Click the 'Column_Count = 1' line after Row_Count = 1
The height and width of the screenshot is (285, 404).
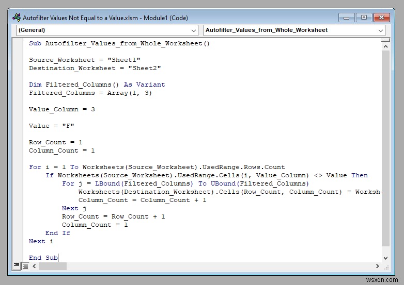point(62,150)
